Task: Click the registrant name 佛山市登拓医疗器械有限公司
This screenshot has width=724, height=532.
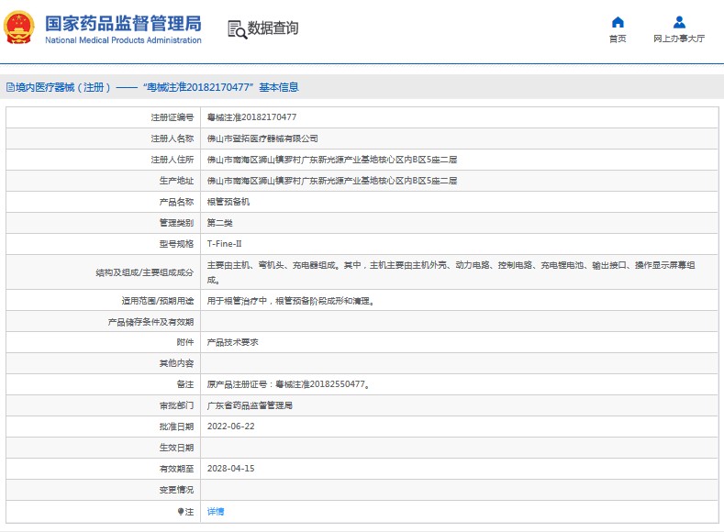Action: 262,139
